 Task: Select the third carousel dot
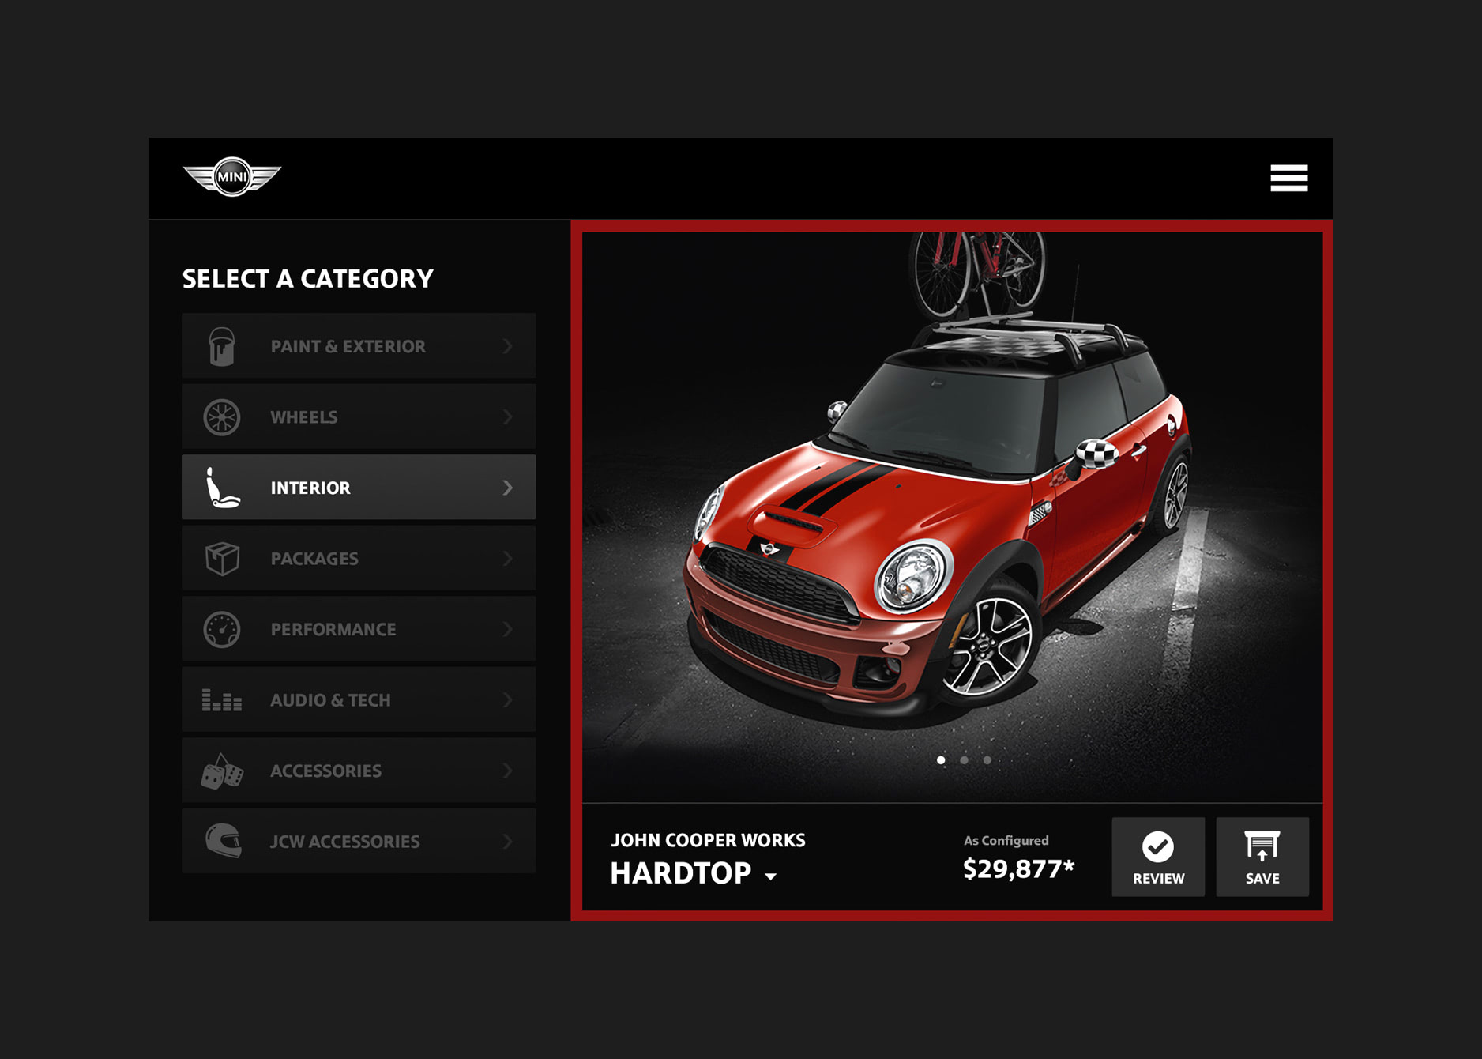tap(987, 760)
